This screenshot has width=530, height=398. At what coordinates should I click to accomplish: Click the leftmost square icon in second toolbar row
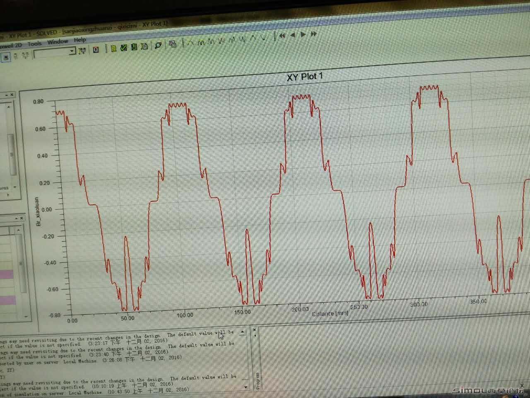[x=6, y=57]
